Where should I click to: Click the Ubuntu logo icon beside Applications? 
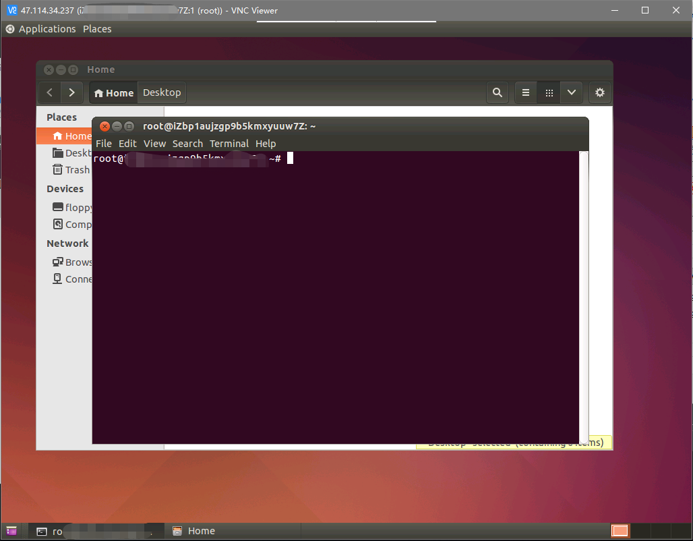[x=9, y=29]
